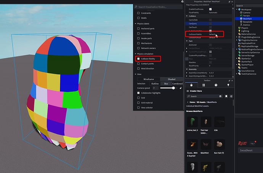Enable the Wind direction checkbox
This screenshot has width=263, height=173.
(138, 68)
